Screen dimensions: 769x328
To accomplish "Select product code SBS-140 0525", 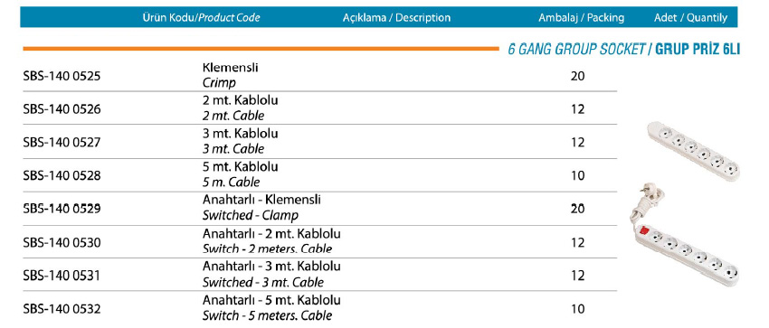I will tap(62, 77).
